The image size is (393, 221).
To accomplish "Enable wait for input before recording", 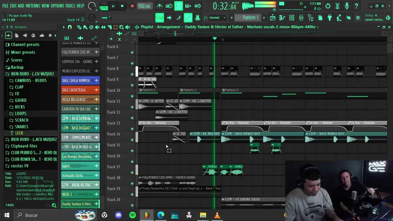I will pos(169,6).
